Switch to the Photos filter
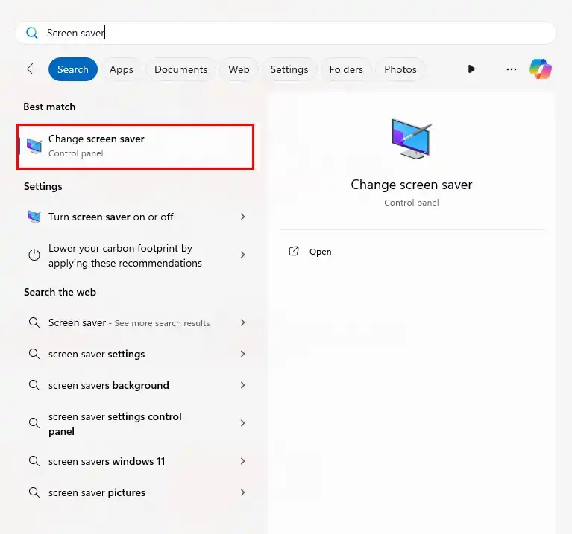Image resolution: width=572 pixels, height=534 pixels. click(x=400, y=69)
